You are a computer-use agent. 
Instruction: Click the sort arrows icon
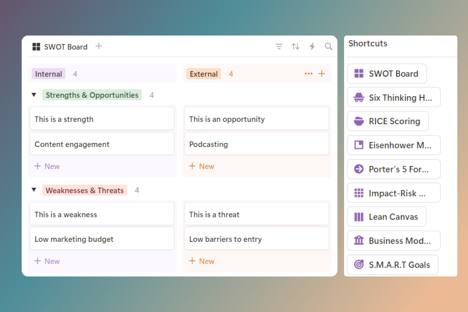(x=295, y=46)
